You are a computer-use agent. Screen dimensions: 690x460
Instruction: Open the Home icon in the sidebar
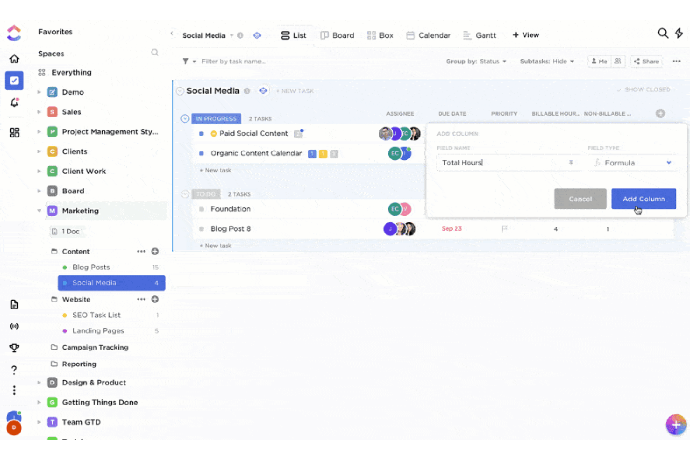(x=14, y=58)
